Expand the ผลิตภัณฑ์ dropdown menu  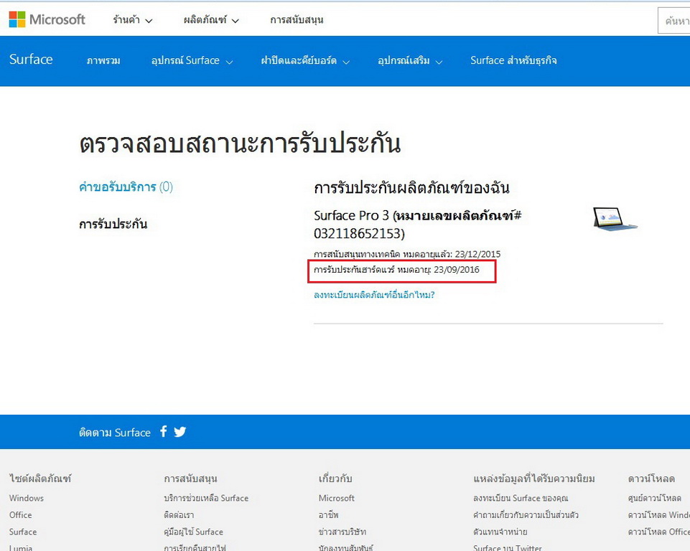(x=211, y=20)
